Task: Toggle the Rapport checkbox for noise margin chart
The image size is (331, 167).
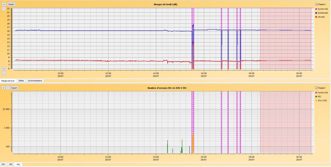Action: 317,4
